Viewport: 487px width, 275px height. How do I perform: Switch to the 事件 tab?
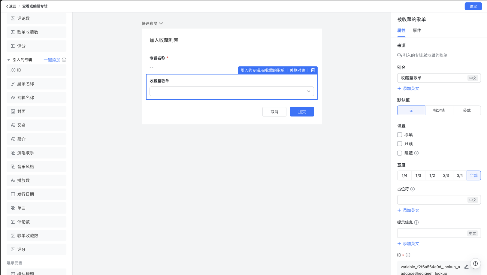pyautogui.click(x=417, y=31)
